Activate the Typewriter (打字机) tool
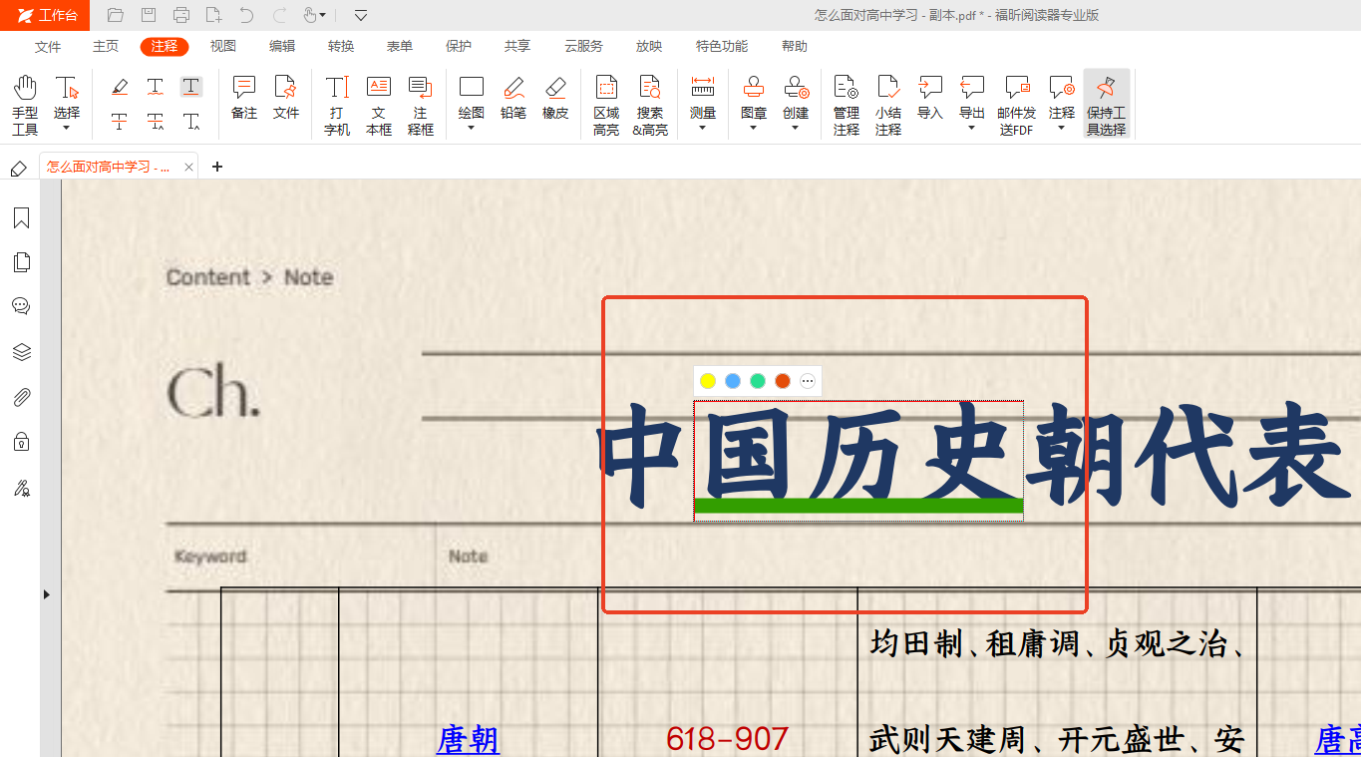Viewport: 1361px width, 757px height. pyautogui.click(x=337, y=104)
